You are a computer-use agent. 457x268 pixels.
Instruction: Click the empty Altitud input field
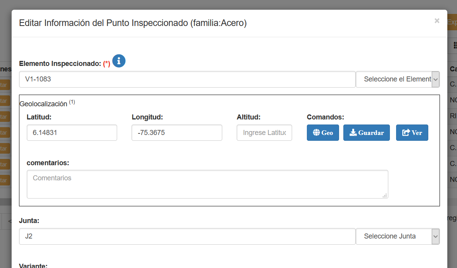click(264, 133)
